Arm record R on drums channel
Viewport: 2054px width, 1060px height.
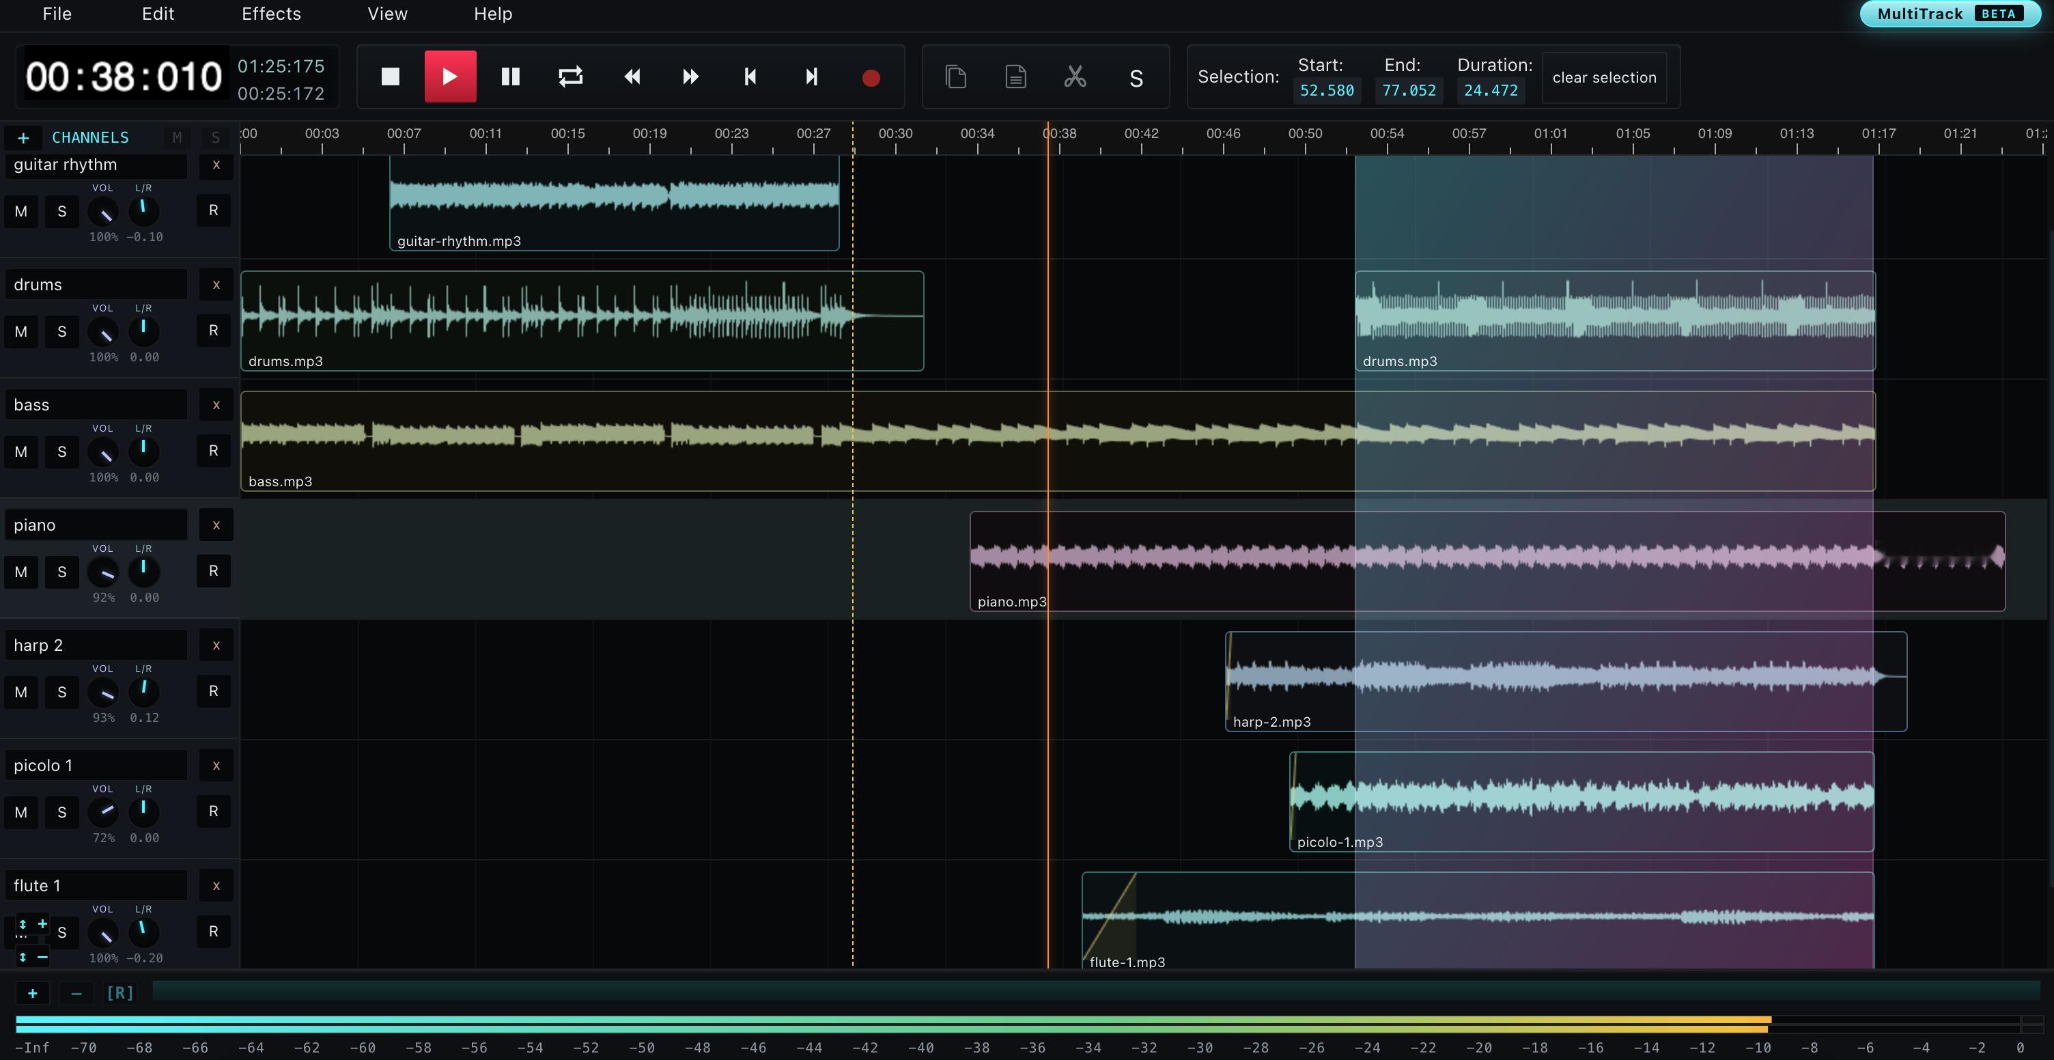pos(214,331)
